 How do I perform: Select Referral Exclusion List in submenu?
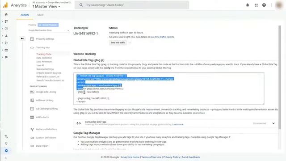[x=48, y=76]
